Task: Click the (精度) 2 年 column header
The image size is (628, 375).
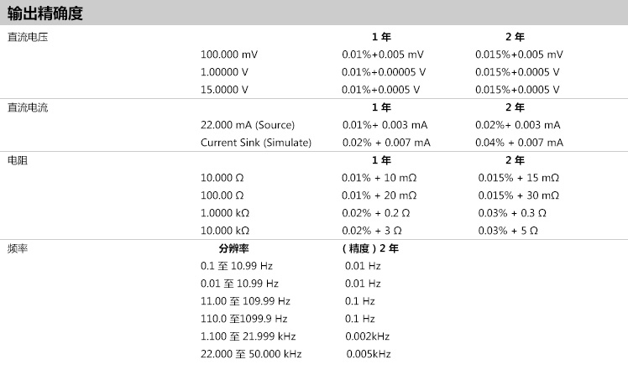Action: [370, 248]
